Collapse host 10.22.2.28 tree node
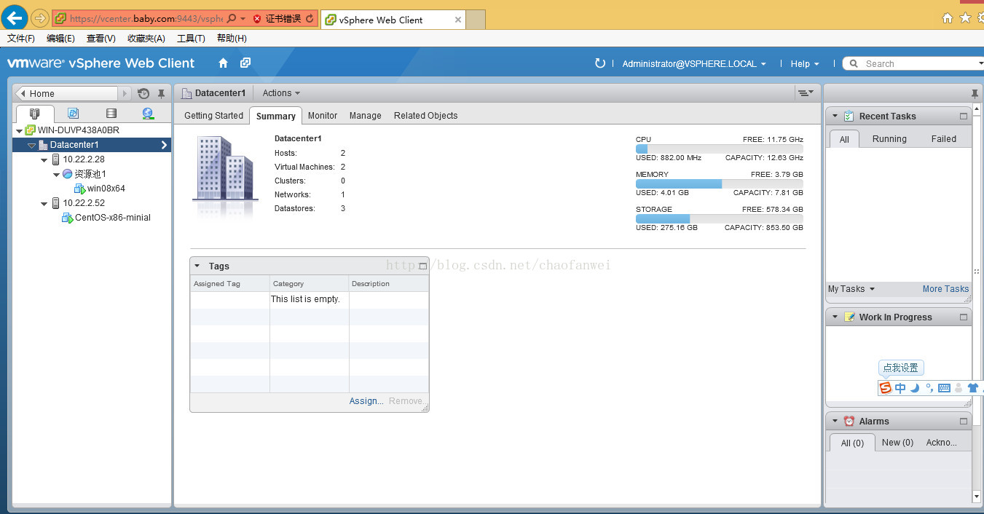Image resolution: width=984 pixels, height=514 pixels. click(44, 159)
